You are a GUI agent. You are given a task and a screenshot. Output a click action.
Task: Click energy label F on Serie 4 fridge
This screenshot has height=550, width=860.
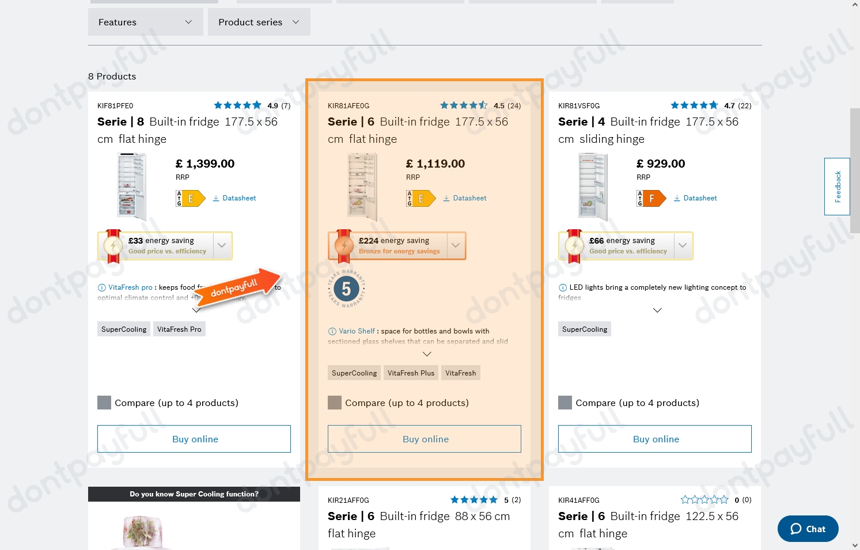pyautogui.click(x=651, y=198)
